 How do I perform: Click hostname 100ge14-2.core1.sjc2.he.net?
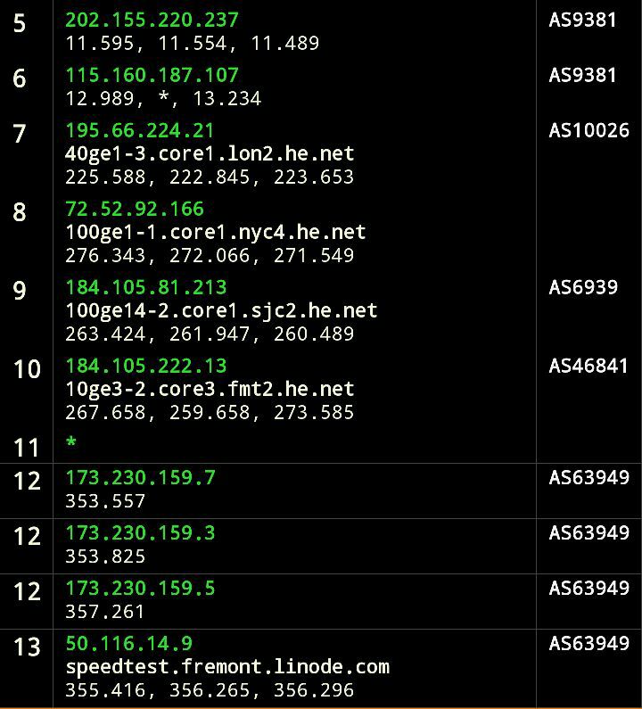pos(221,311)
